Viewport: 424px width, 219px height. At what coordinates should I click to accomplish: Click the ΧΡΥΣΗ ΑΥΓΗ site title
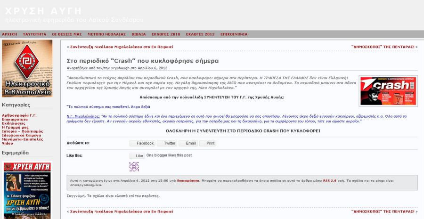(43, 11)
